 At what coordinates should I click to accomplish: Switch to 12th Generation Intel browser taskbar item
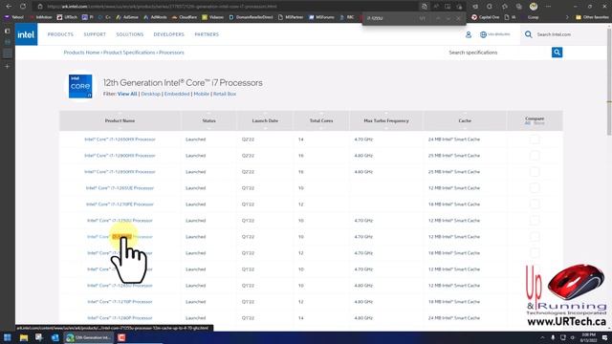[89, 337]
